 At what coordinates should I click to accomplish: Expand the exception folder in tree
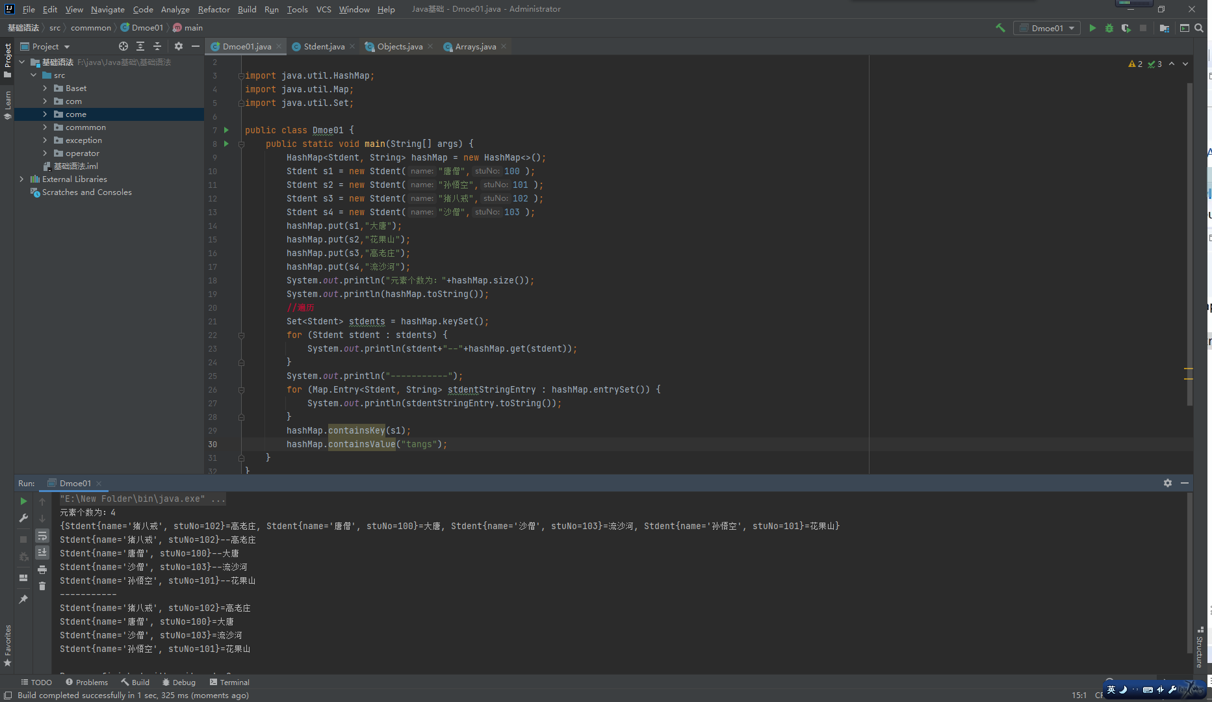[x=45, y=140]
